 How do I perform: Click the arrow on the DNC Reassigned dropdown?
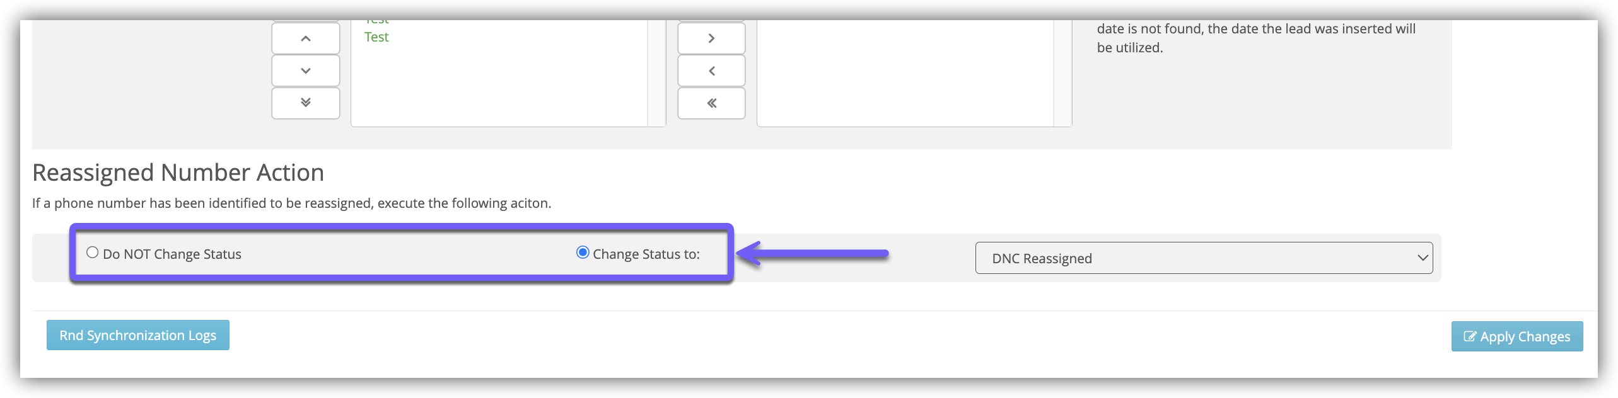[x=1423, y=258]
